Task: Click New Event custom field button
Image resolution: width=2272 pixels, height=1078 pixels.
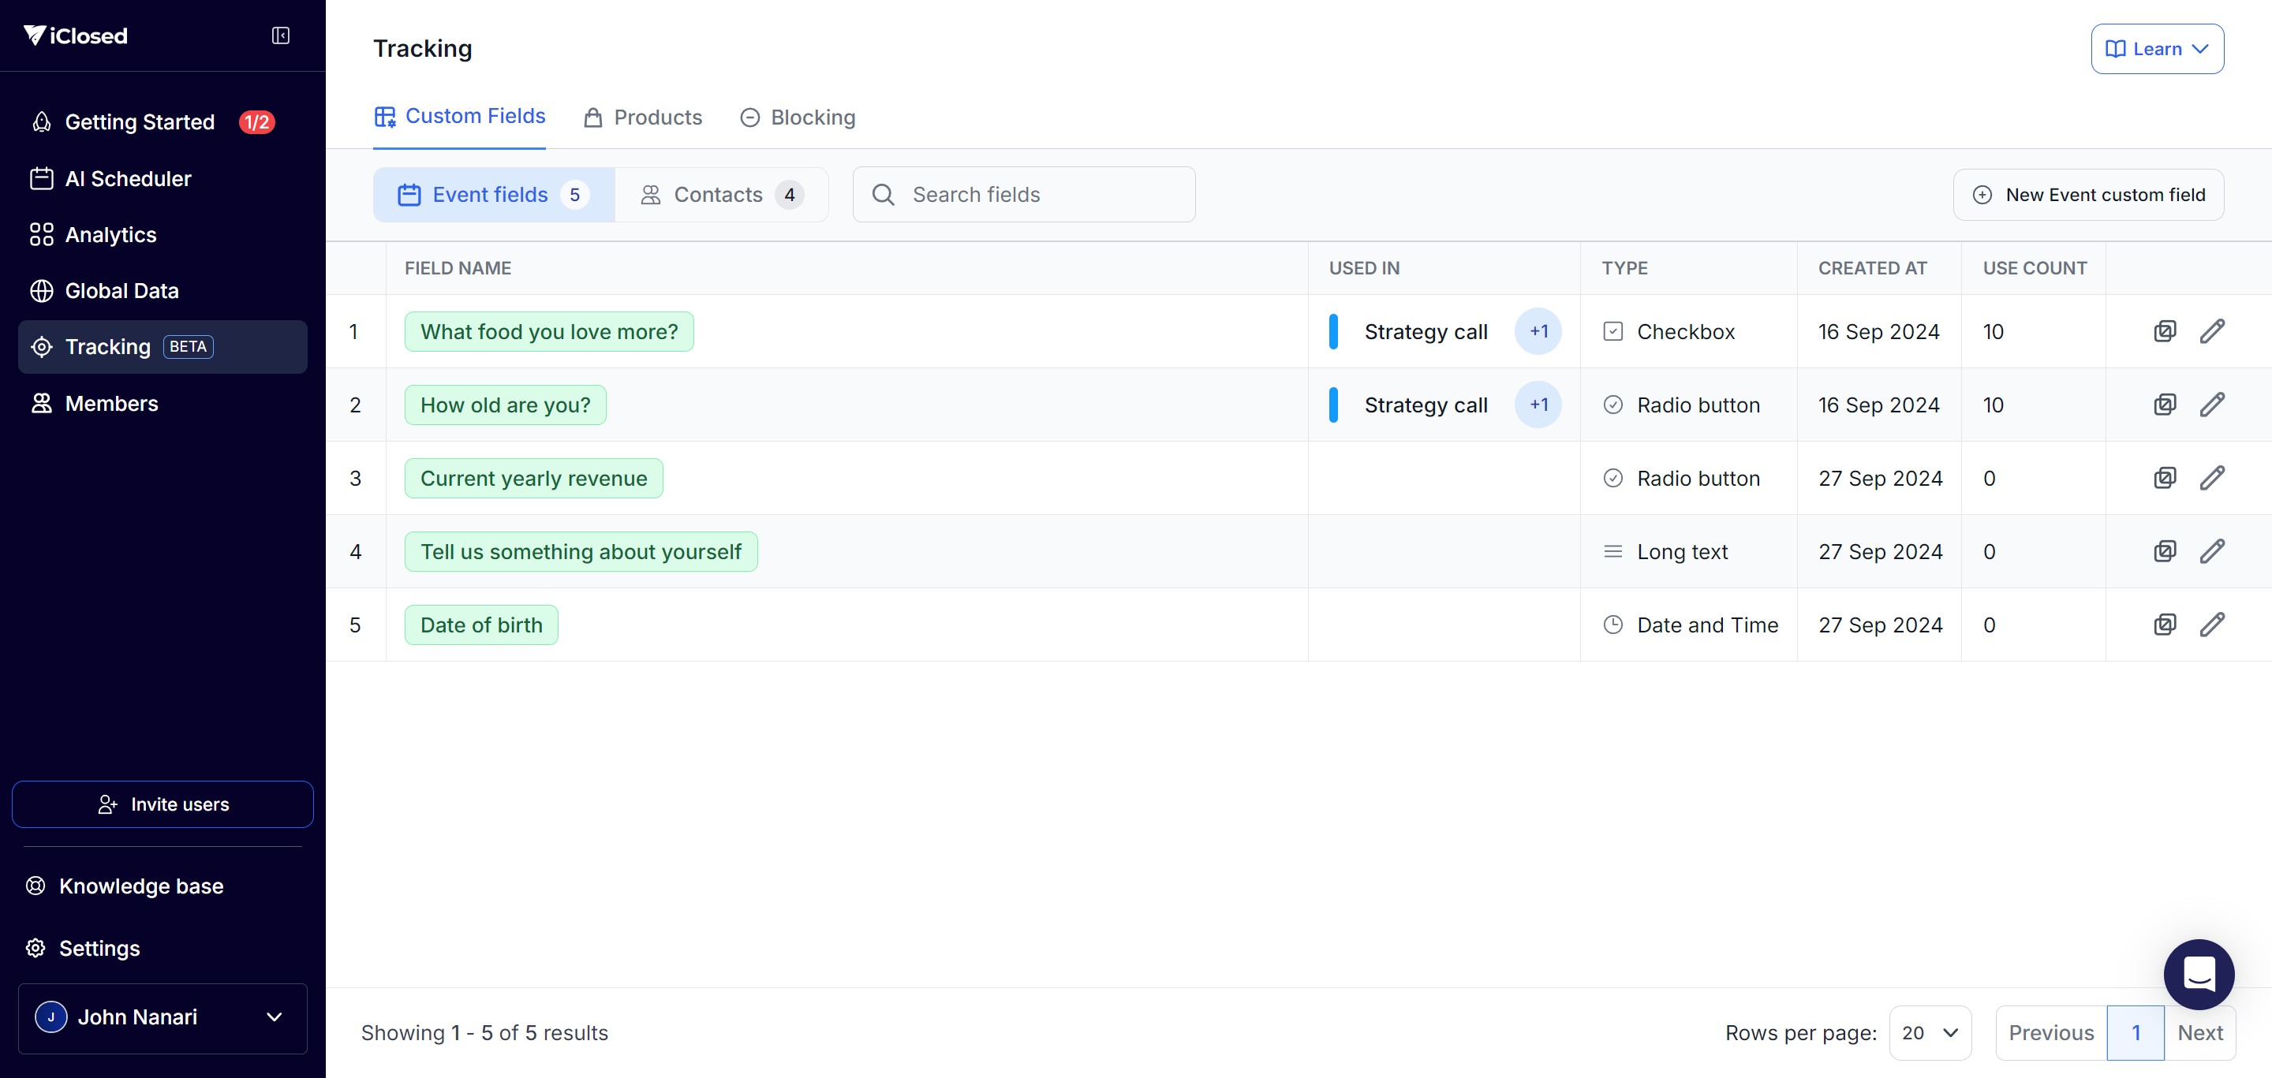Action: click(x=2087, y=195)
